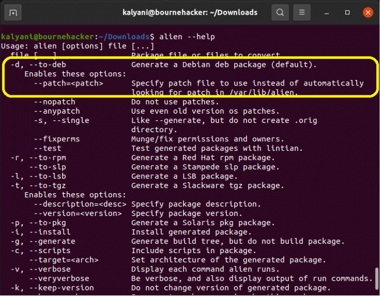Click the -t, --to-tgz option
The image size is (380, 296).
[38, 186]
